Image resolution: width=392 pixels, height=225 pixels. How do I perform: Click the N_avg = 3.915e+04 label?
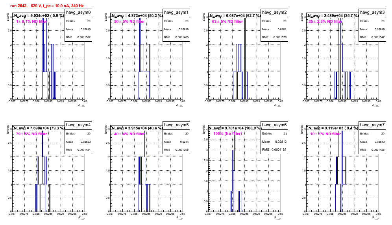[137, 128]
